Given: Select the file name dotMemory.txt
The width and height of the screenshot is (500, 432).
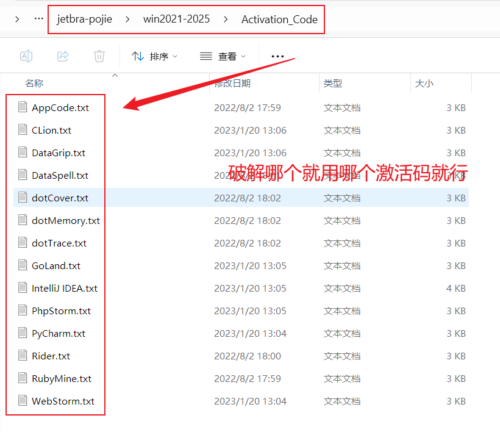Looking at the screenshot, I should (x=66, y=221).
